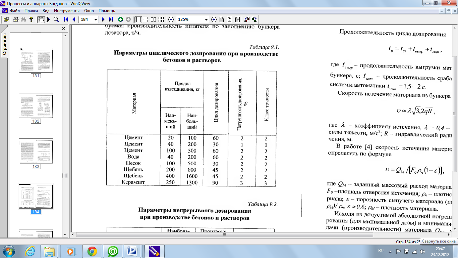Switch to continuous page layout
The height and width of the screenshot is (258, 458).
146,19
